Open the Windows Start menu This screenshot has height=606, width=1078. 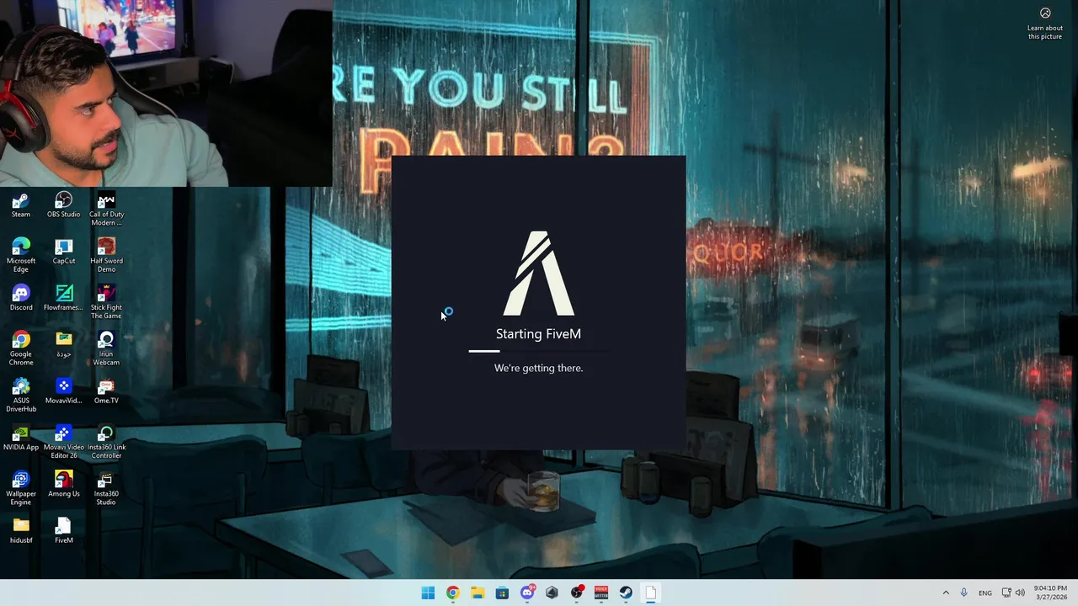pyautogui.click(x=428, y=593)
